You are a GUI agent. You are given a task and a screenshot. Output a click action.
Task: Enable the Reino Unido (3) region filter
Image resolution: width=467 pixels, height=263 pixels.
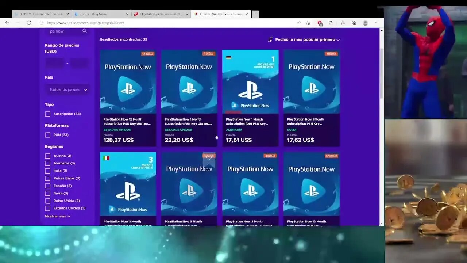coord(47,201)
